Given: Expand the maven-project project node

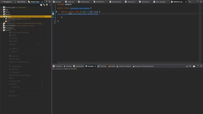Looking at the screenshot, I should click(1, 26).
